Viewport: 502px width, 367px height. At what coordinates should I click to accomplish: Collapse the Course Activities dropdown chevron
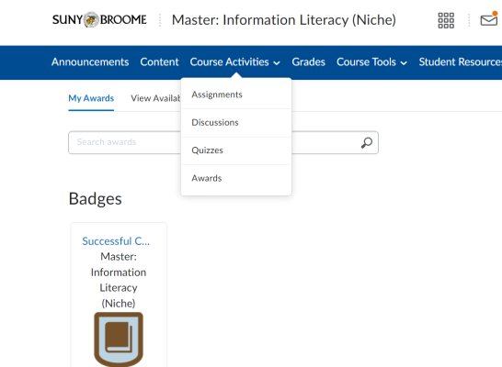pyautogui.click(x=277, y=63)
